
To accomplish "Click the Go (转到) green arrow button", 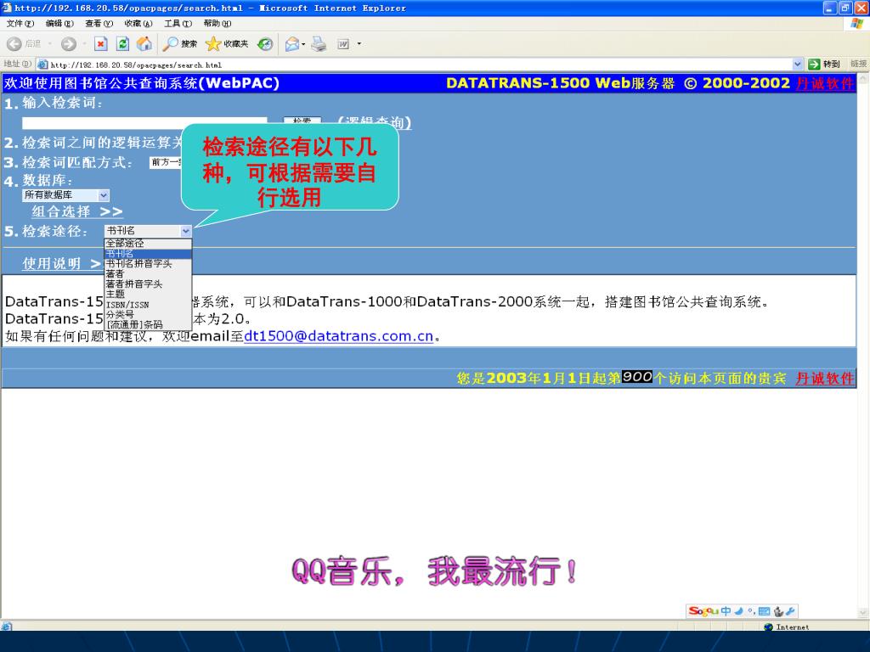I will (x=824, y=65).
